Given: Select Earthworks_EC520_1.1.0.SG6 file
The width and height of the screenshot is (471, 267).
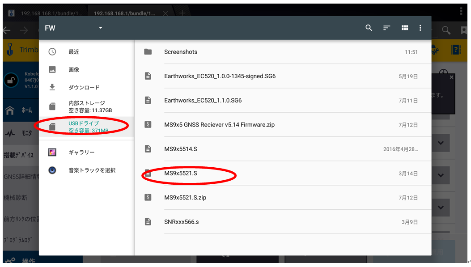Looking at the screenshot, I should pyautogui.click(x=203, y=101).
